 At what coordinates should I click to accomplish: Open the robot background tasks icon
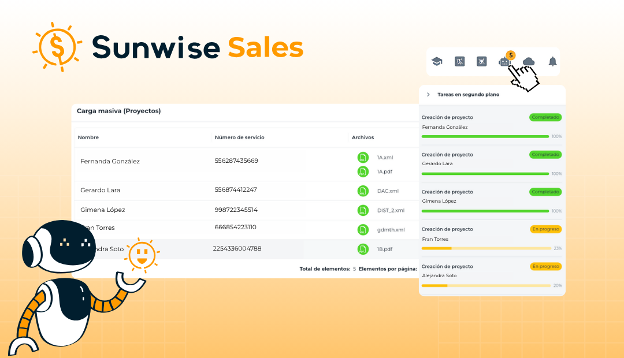pos(504,62)
